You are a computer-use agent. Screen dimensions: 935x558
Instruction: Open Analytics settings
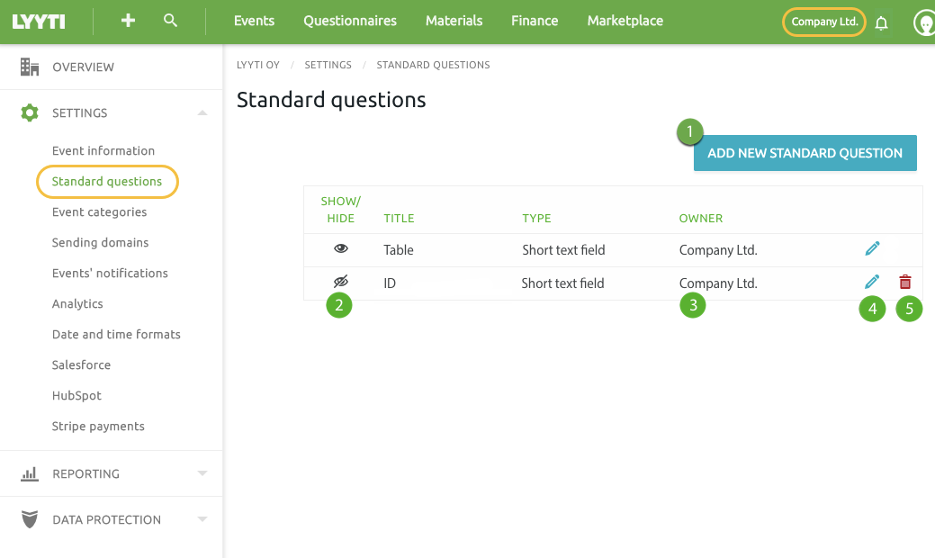[x=77, y=304]
